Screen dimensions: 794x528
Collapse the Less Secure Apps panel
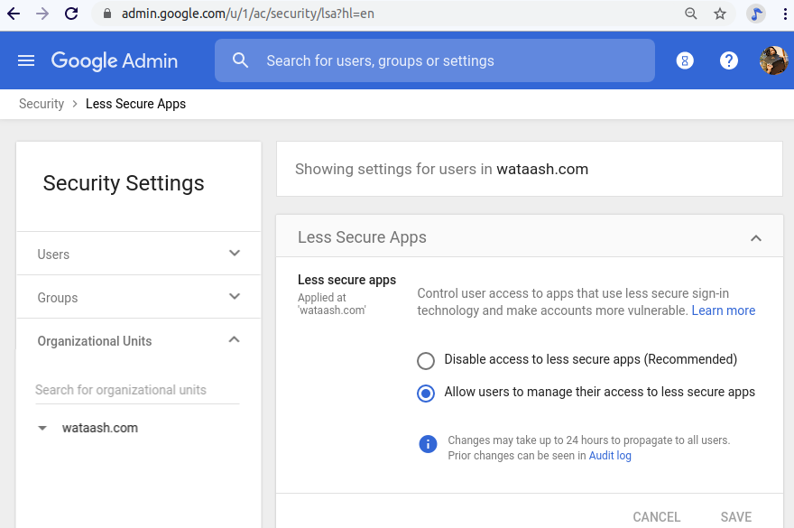756,238
